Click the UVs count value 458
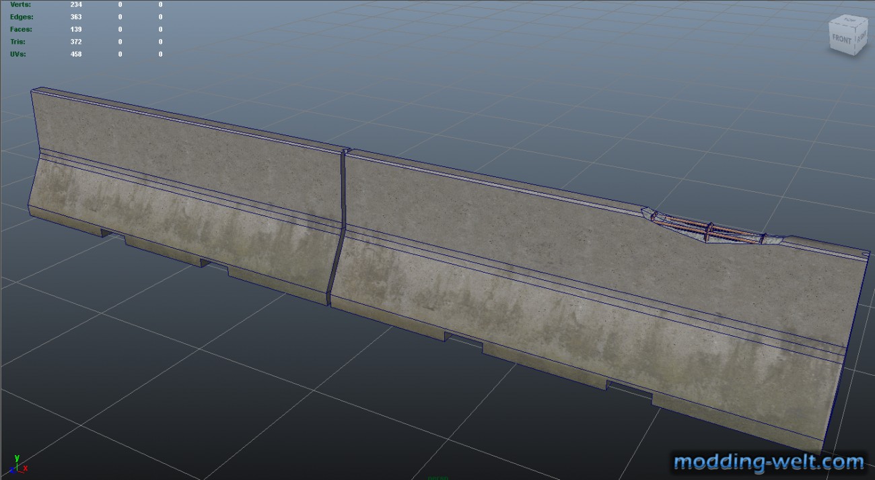Image resolution: width=875 pixels, height=480 pixels. (x=76, y=55)
